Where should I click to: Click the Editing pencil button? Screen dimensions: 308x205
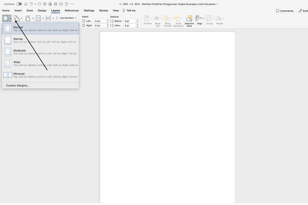pyautogui.click(x=303, y=11)
